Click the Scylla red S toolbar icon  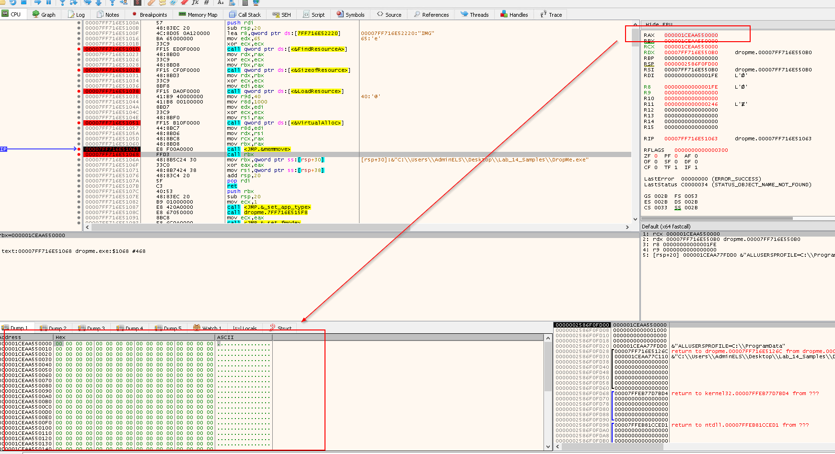pos(138,2)
